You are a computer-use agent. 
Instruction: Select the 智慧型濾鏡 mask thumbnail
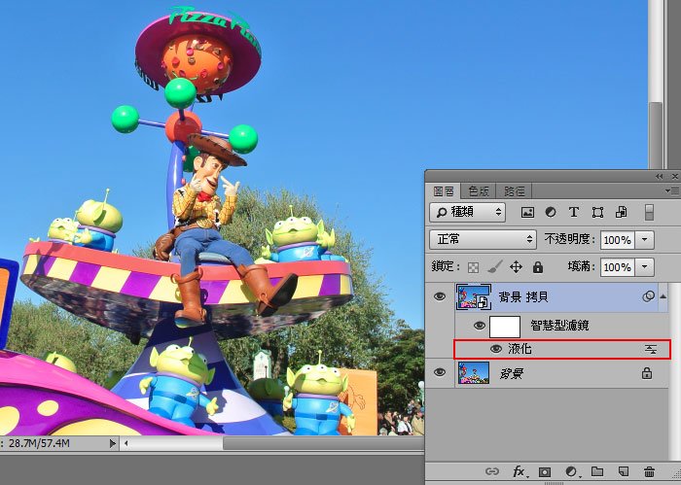click(505, 327)
